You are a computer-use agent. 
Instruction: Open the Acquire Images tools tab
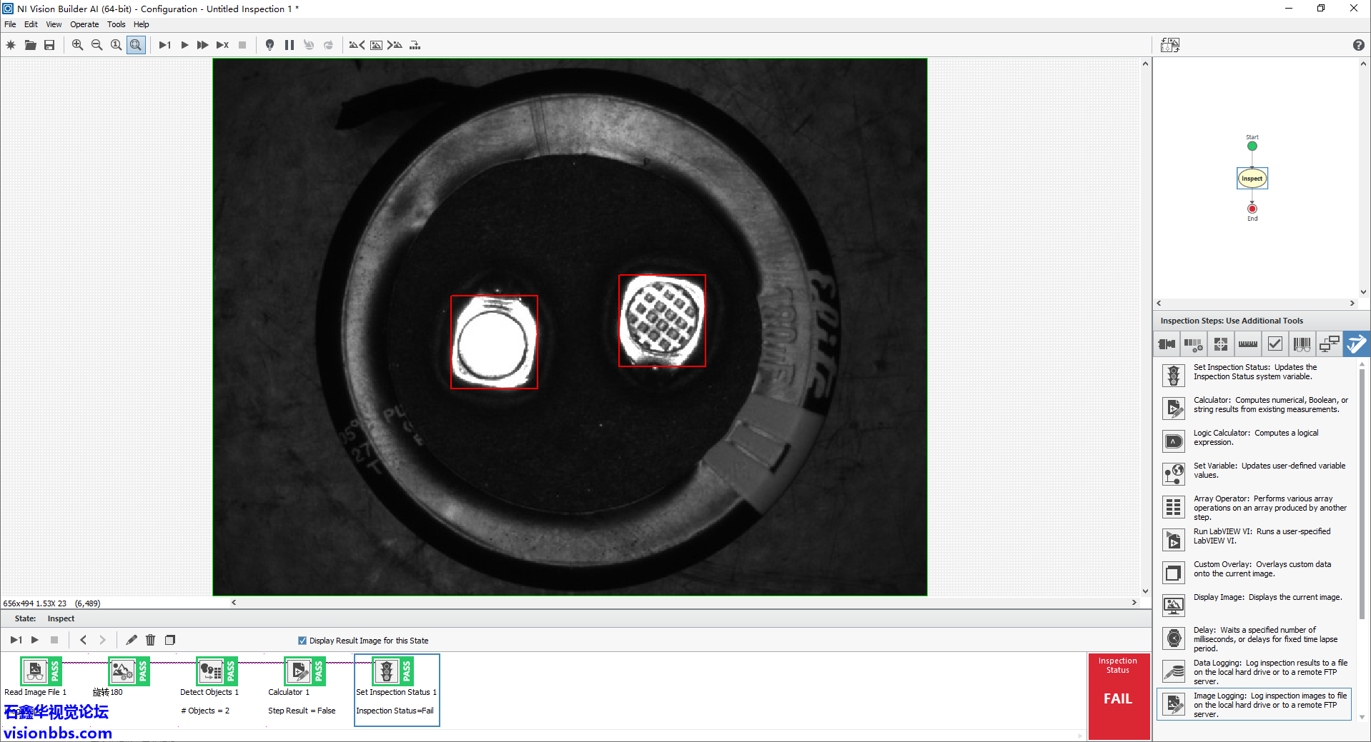[x=1167, y=344]
